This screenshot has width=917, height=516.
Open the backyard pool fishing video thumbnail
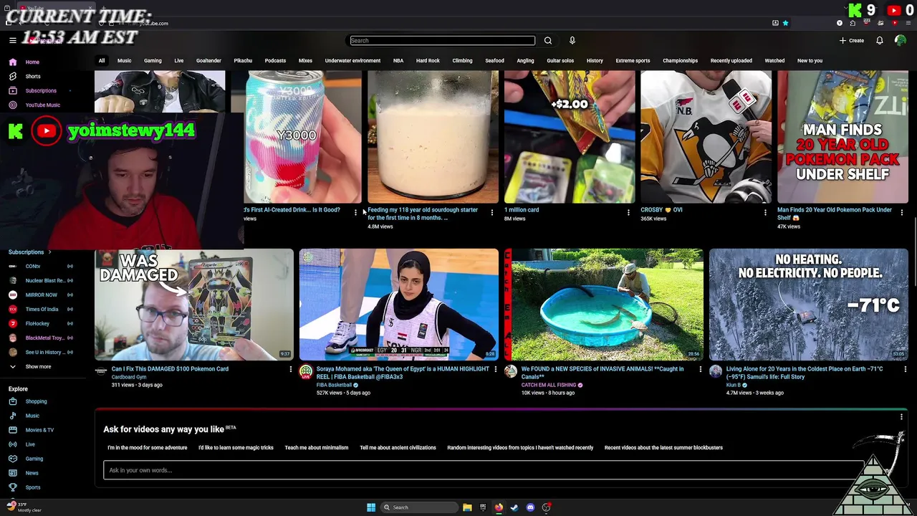pyautogui.click(x=603, y=305)
